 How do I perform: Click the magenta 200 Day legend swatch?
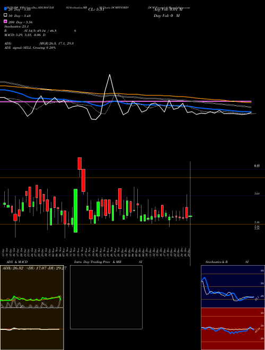coord(5,21)
